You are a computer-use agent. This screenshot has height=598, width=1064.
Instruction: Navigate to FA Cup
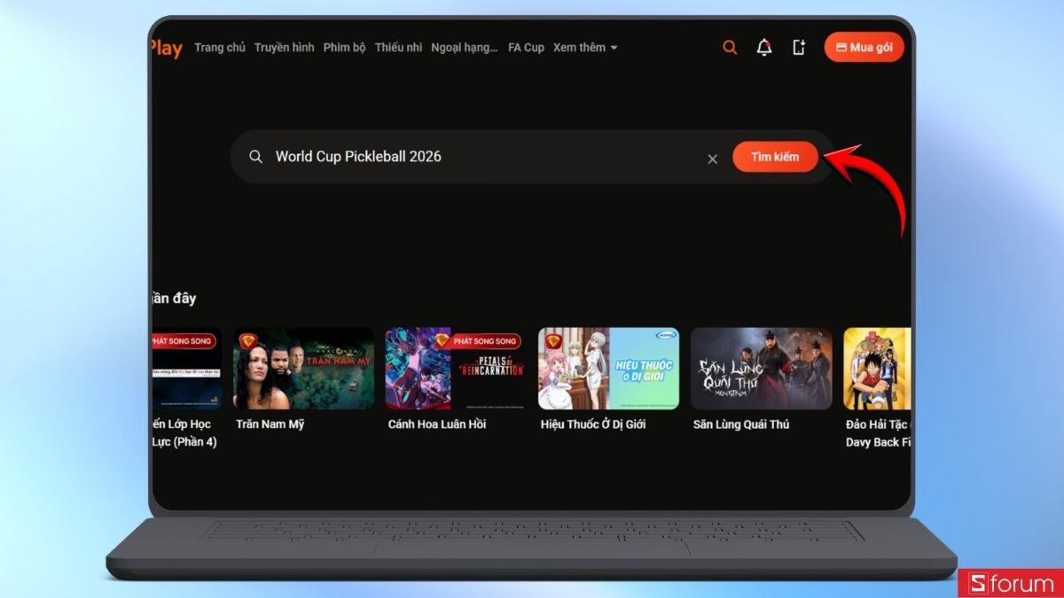(526, 48)
